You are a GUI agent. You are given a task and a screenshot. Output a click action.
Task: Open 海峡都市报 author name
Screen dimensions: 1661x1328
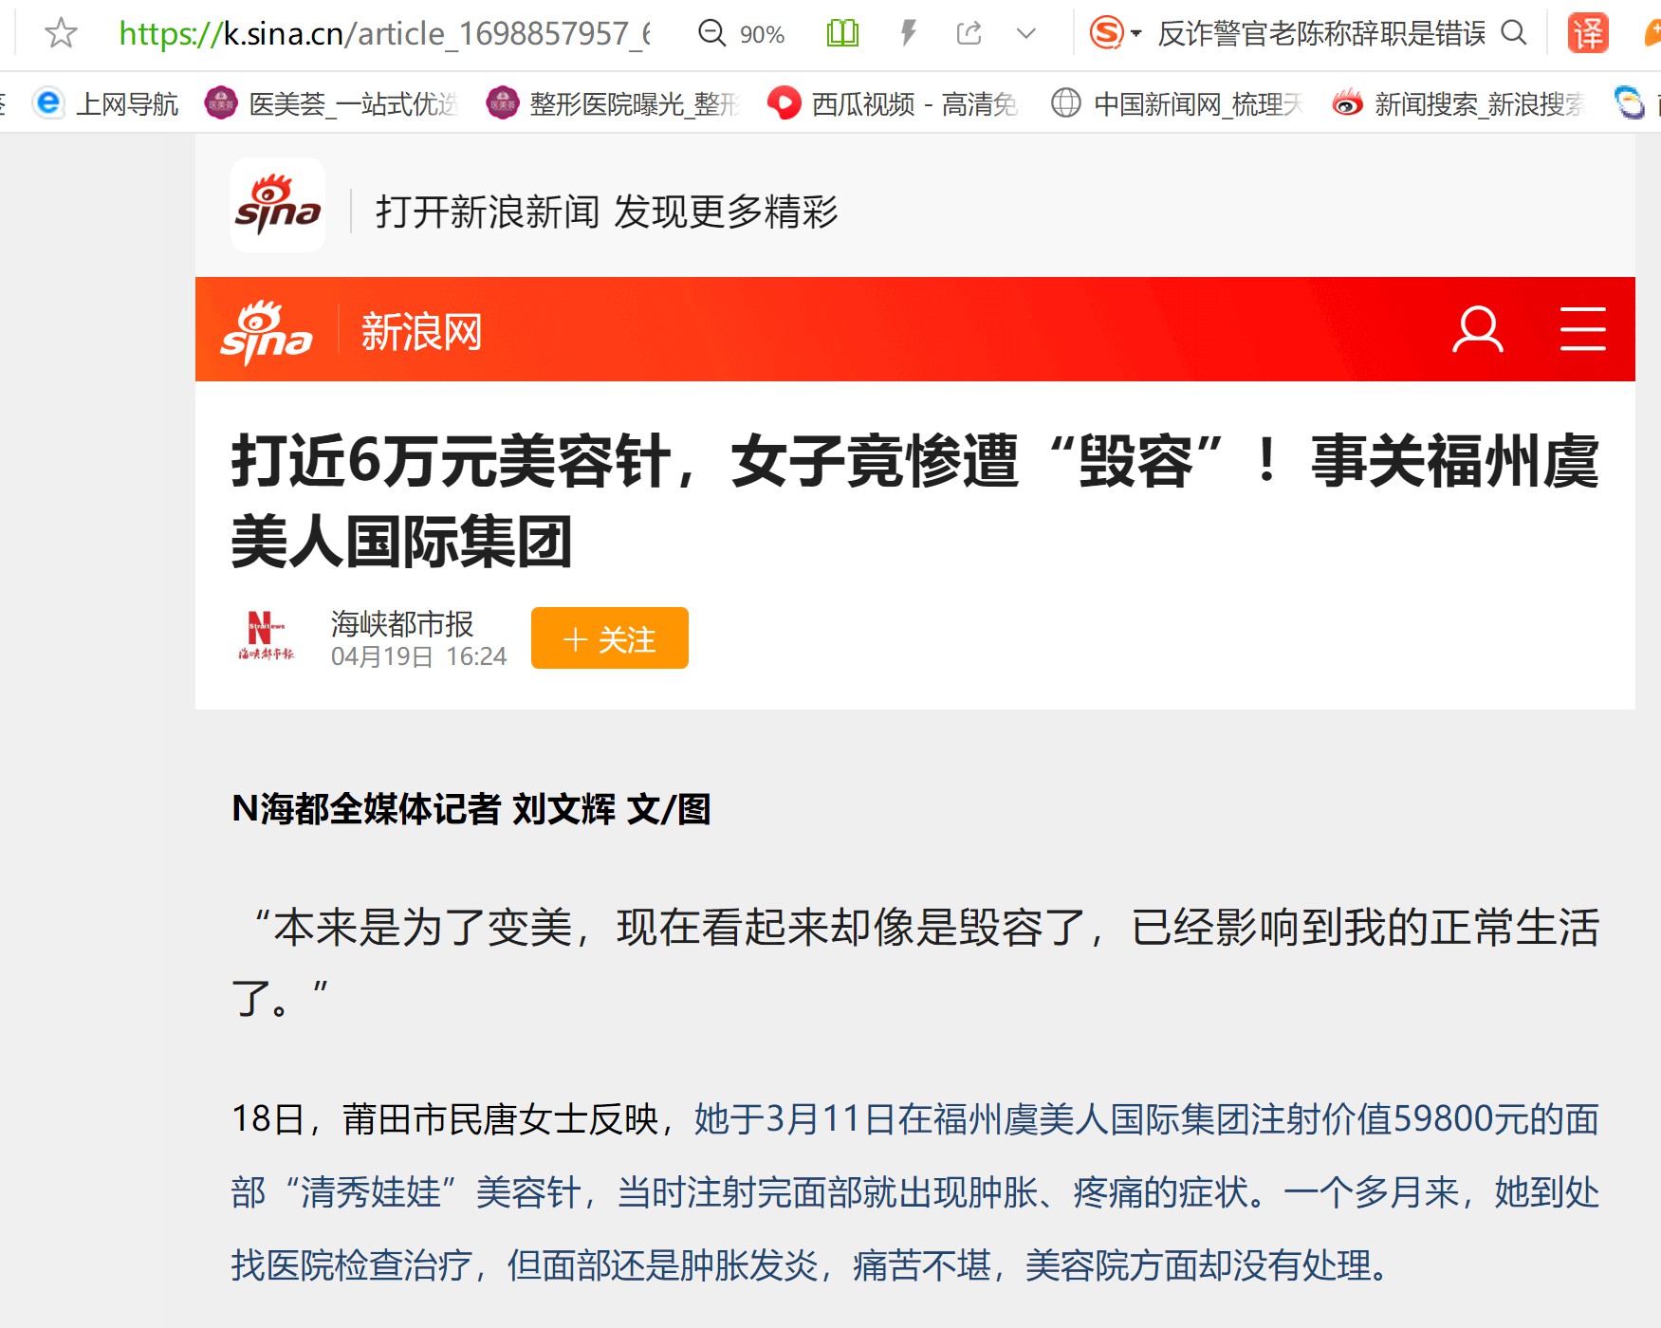[402, 623]
